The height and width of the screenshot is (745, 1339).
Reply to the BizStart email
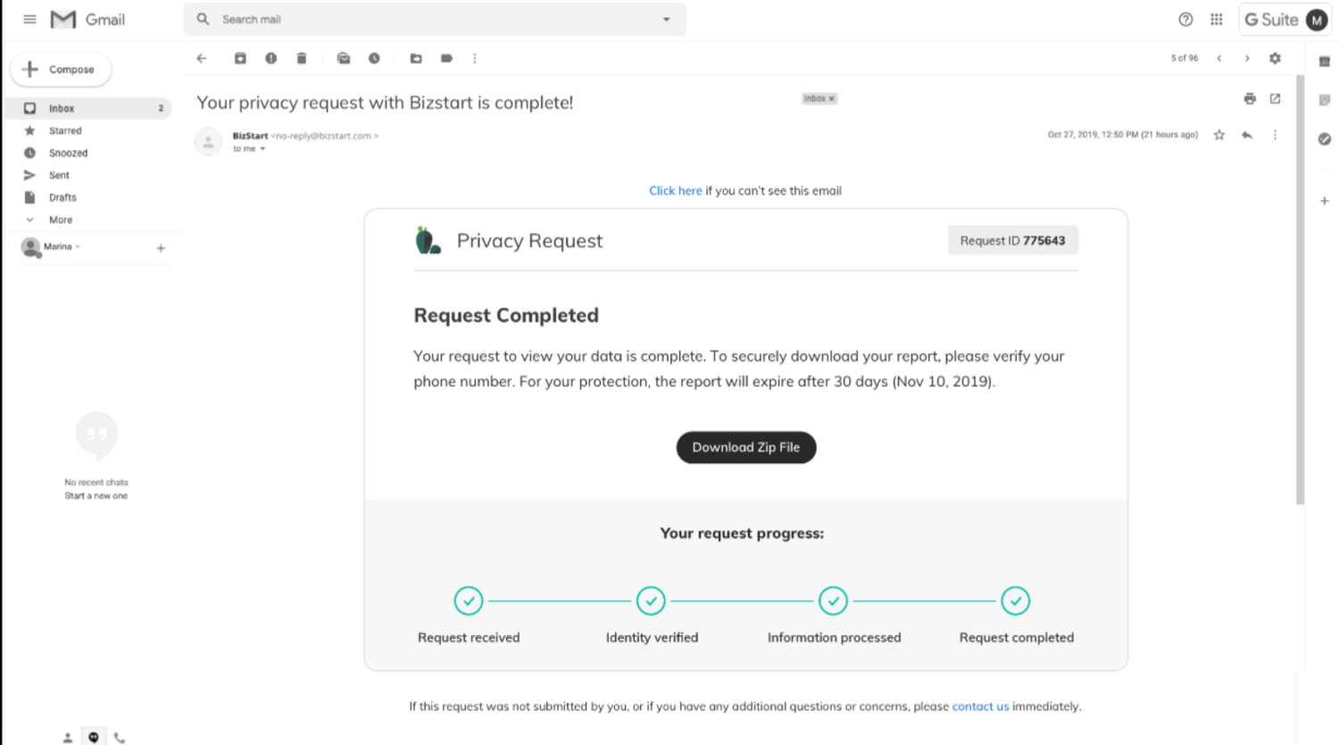point(1247,135)
